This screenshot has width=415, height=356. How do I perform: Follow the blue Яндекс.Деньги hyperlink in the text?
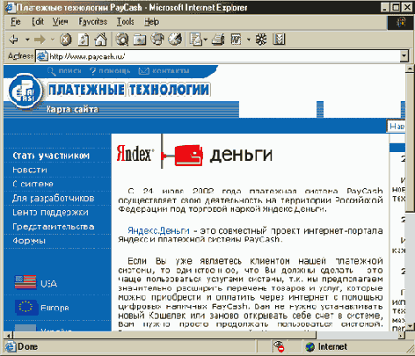(158, 231)
